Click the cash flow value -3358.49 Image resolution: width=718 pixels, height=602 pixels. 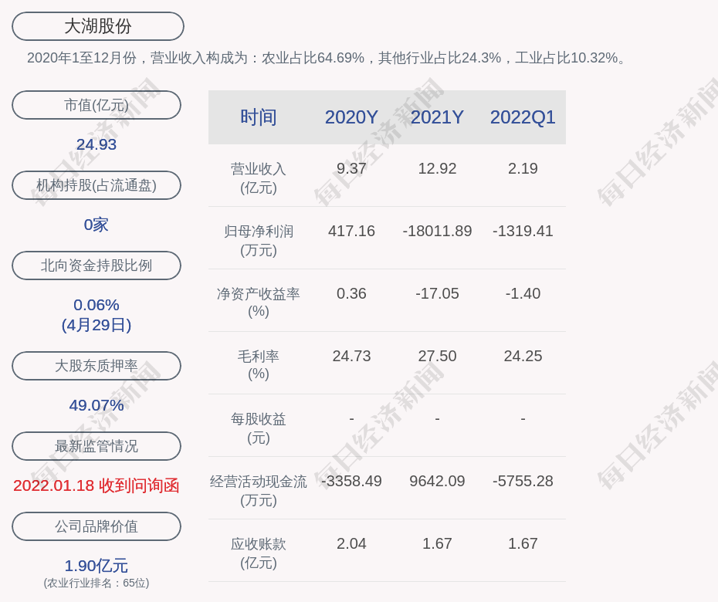tap(352, 481)
